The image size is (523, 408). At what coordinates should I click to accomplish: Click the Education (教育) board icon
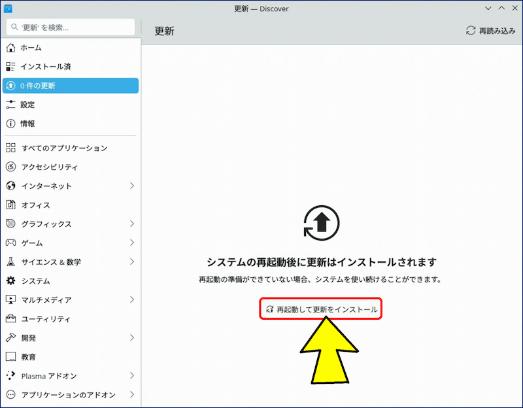(x=10, y=357)
